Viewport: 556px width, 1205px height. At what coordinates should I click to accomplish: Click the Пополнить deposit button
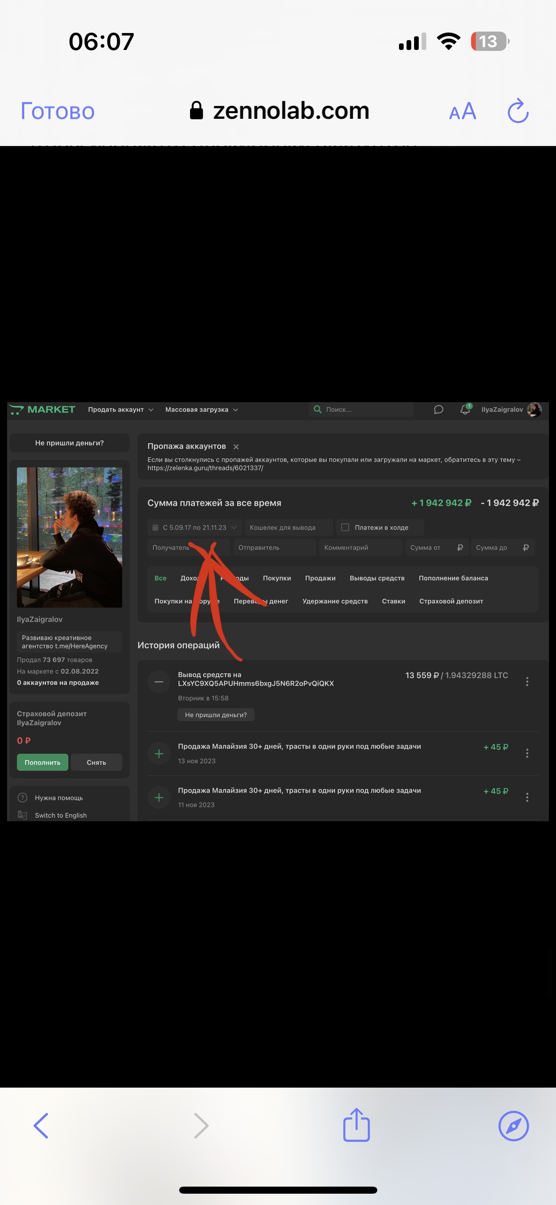tap(42, 762)
